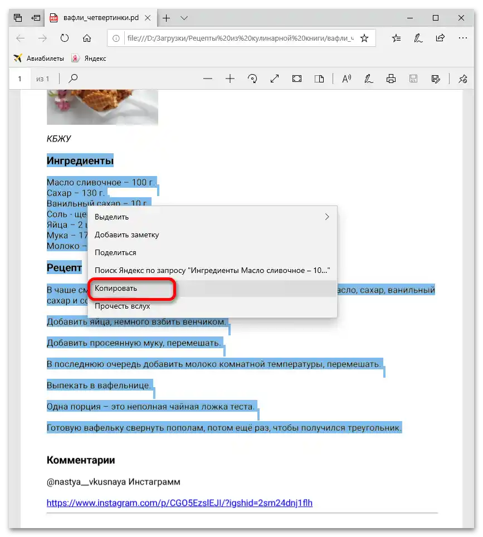Open Settings and more menu
The image size is (483, 537).
463,38
